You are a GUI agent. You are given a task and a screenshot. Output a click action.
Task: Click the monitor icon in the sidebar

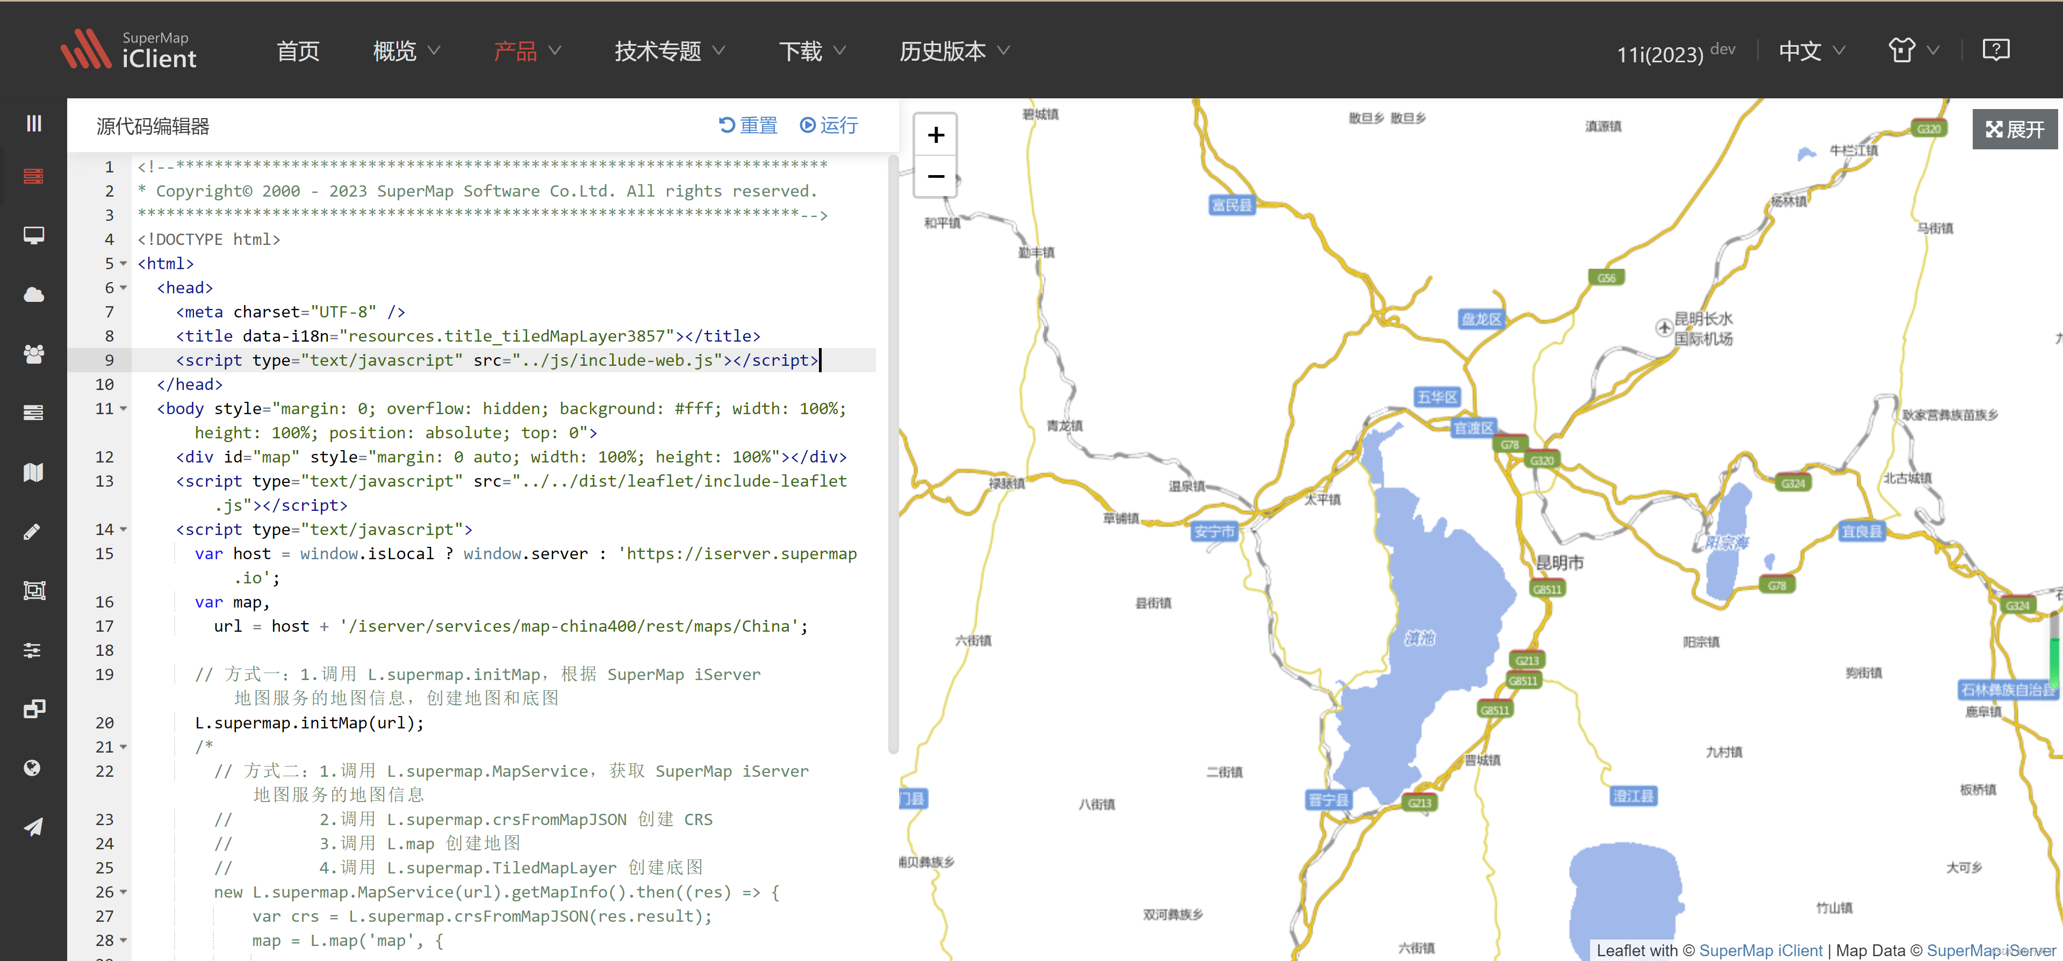[x=34, y=235]
